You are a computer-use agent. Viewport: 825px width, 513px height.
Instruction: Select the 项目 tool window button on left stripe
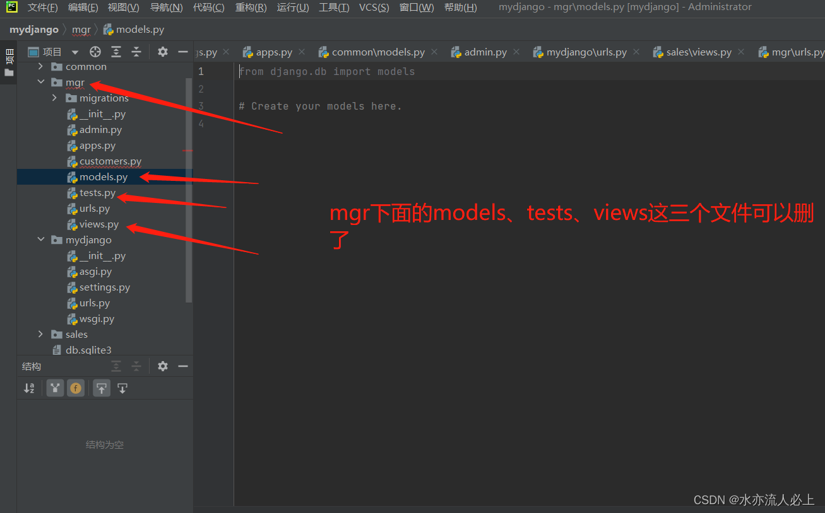click(x=9, y=62)
